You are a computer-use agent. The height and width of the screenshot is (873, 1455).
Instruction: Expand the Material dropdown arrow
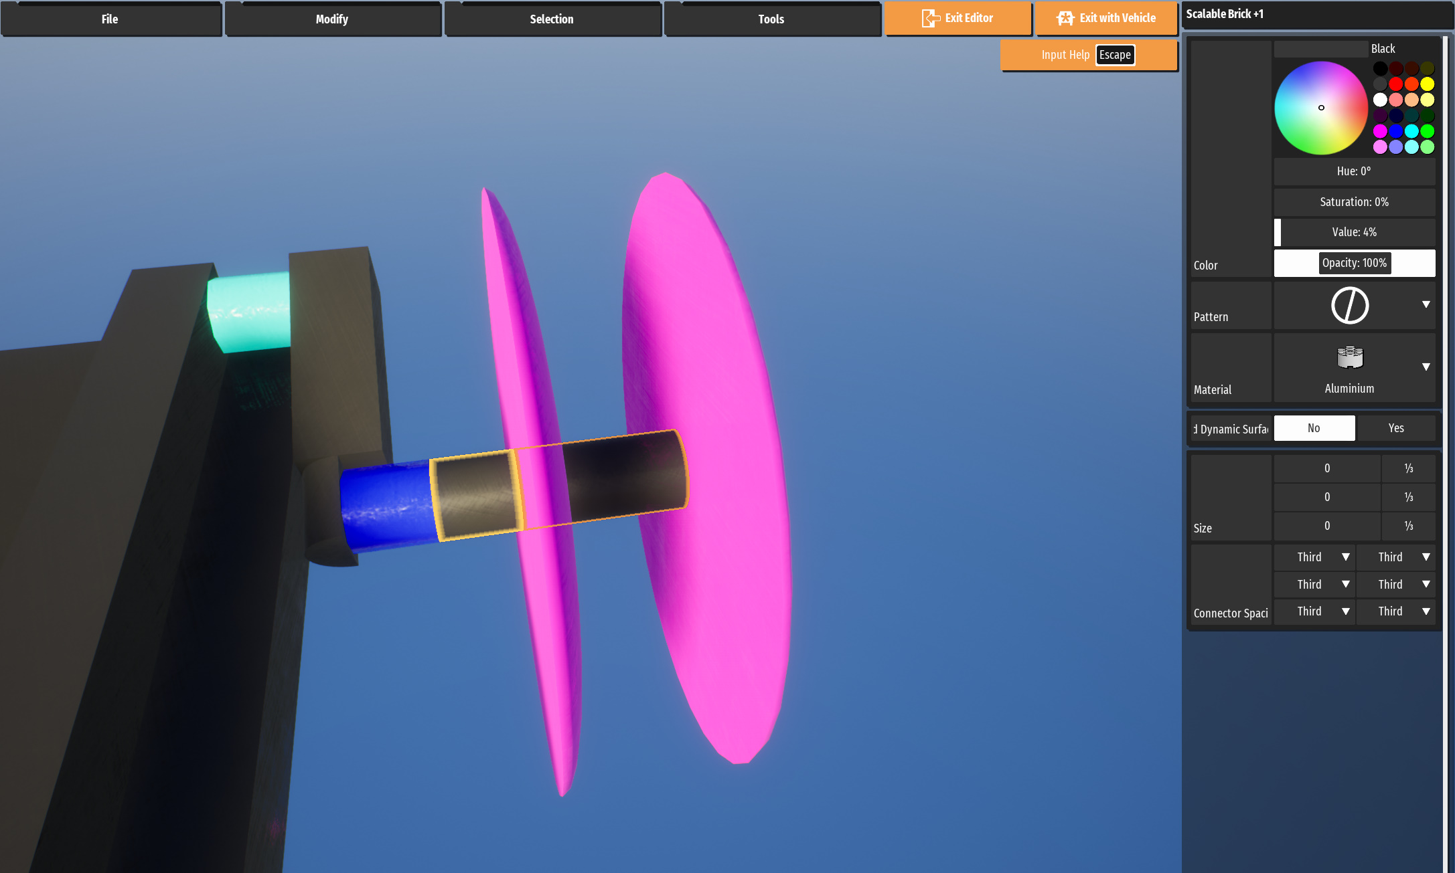1426,367
